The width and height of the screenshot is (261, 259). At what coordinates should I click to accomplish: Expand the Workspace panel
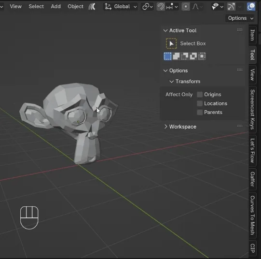coord(165,127)
